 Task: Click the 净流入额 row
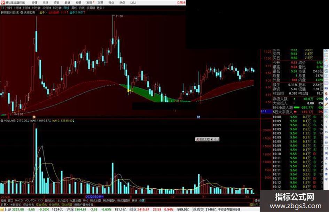click(x=298, y=99)
